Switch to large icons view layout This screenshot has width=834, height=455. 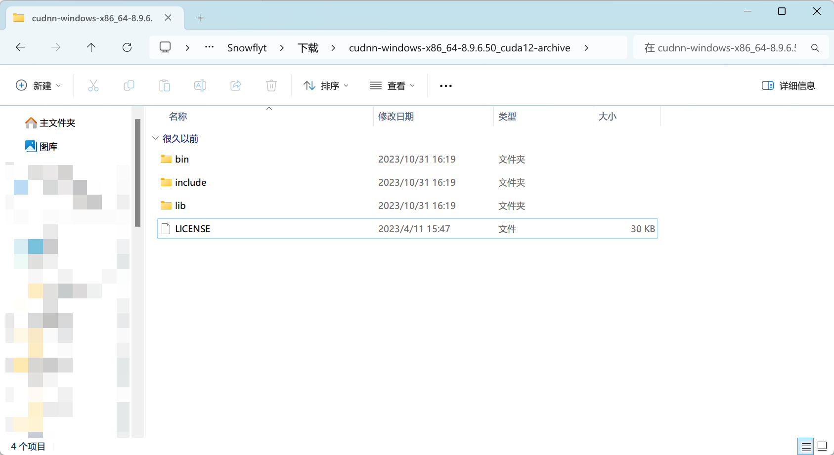click(x=821, y=446)
